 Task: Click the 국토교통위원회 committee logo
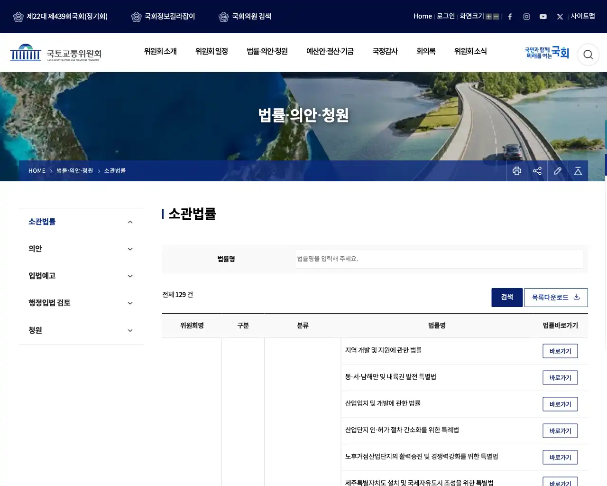click(x=56, y=53)
